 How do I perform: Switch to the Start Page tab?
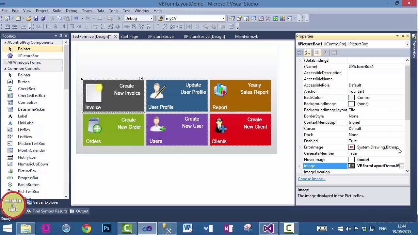tap(129, 37)
